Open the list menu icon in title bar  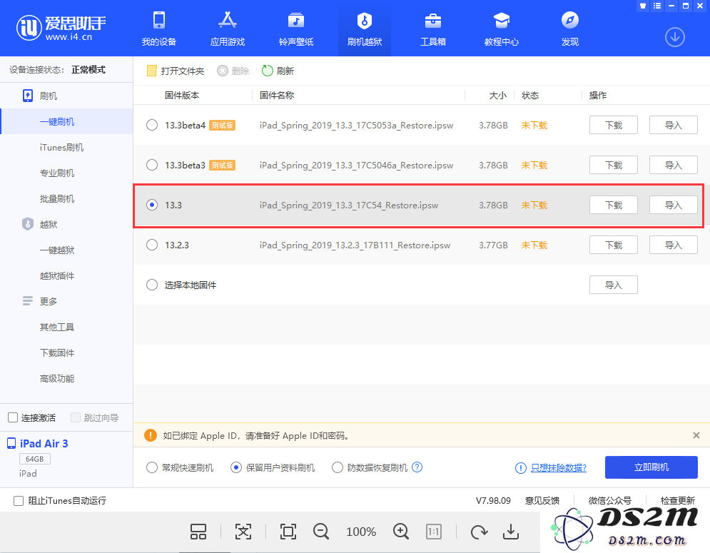pos(657,6)
